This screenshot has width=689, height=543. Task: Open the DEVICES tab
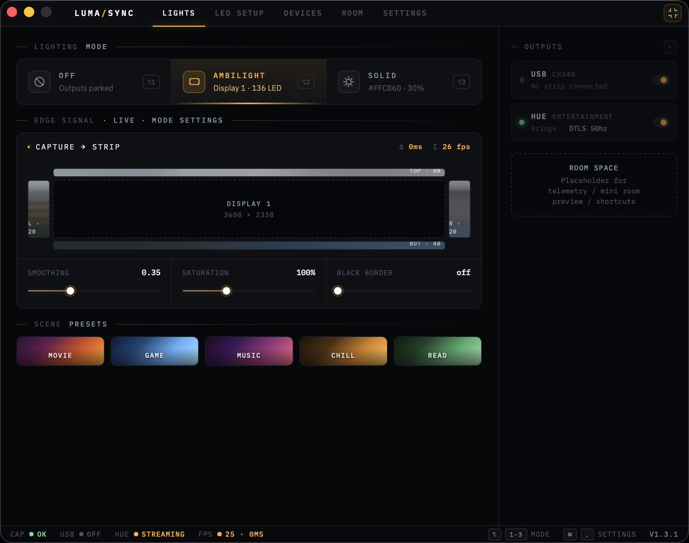303,13
